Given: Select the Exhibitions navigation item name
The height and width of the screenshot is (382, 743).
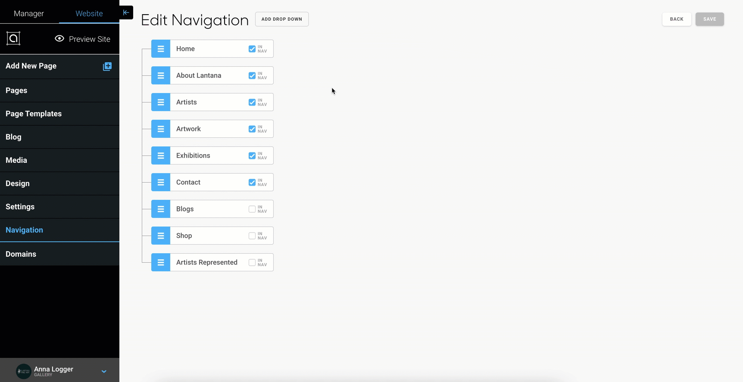Looking at the screenshot, I should point(193,155).
